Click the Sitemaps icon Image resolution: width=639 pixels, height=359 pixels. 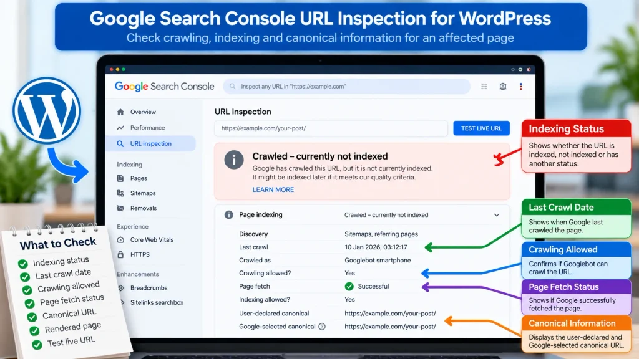120,193
